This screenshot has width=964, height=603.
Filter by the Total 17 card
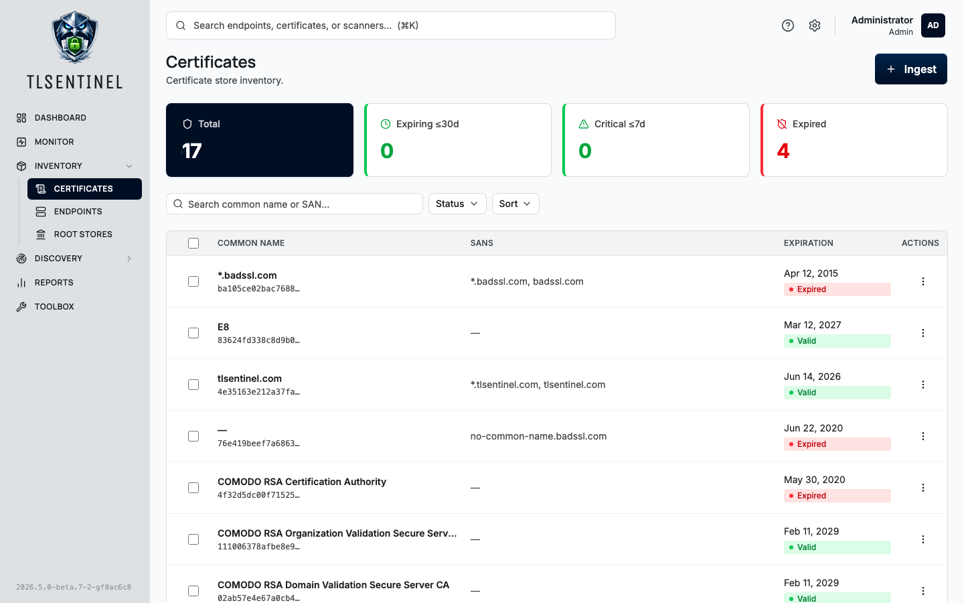pyautogui.click(x=260, y=140)
